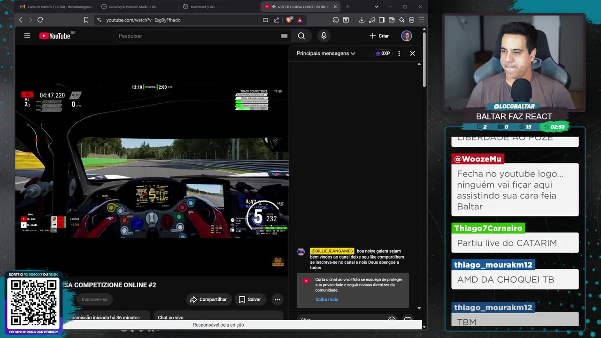Open the extensions puzzle icon
Image resolution: width=601 pixels, height=338 pixels.
pyautogui.click(x=336, y=20)
